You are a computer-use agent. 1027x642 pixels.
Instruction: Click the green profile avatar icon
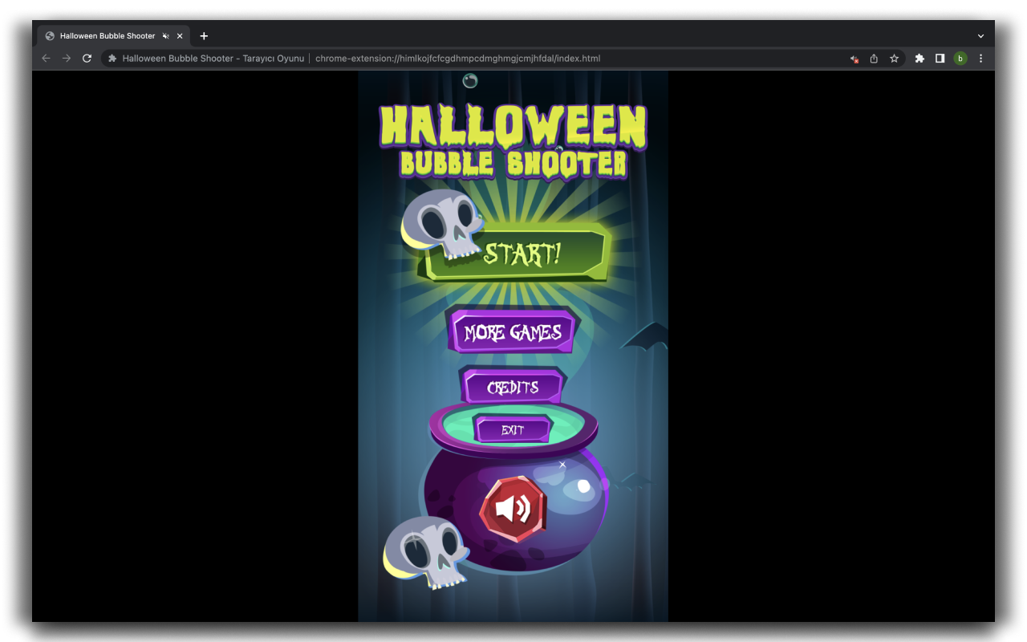pos(960,58)
